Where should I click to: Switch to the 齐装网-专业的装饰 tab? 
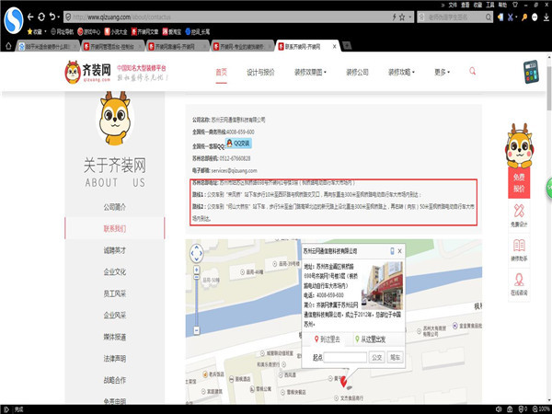[242, 46]
